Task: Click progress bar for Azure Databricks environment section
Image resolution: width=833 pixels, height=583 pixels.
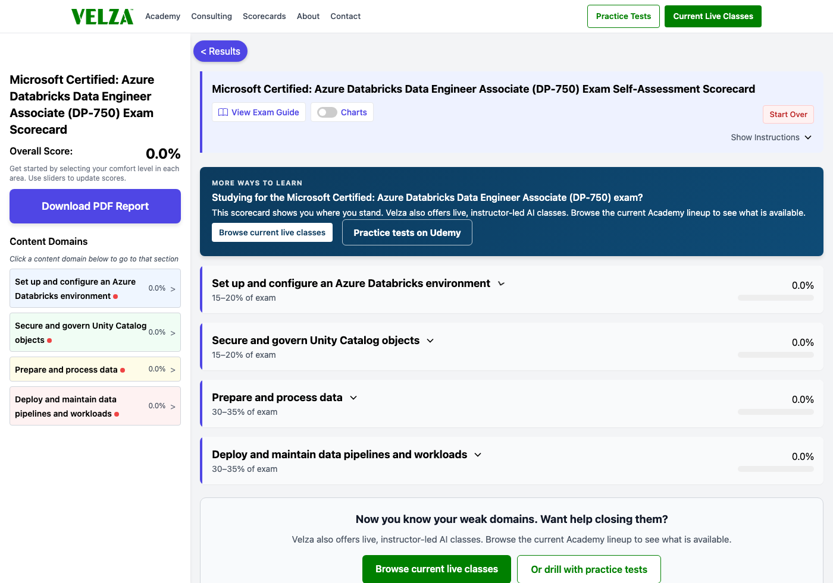Action: point(776,298)
